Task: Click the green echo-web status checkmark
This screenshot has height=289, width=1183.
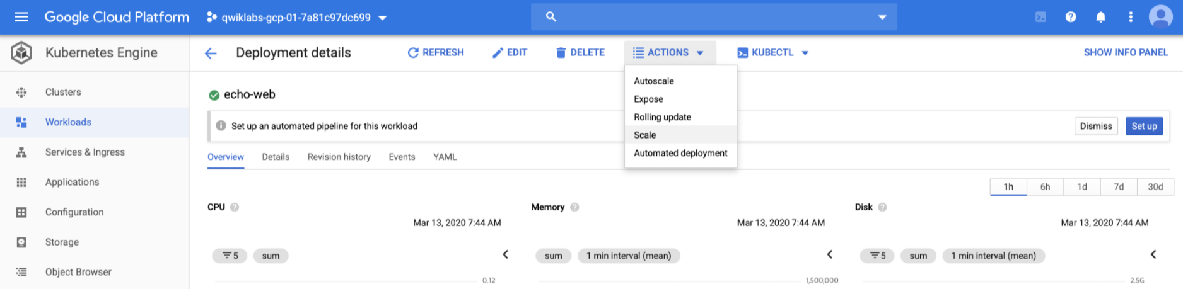Action: coord(214,95)
